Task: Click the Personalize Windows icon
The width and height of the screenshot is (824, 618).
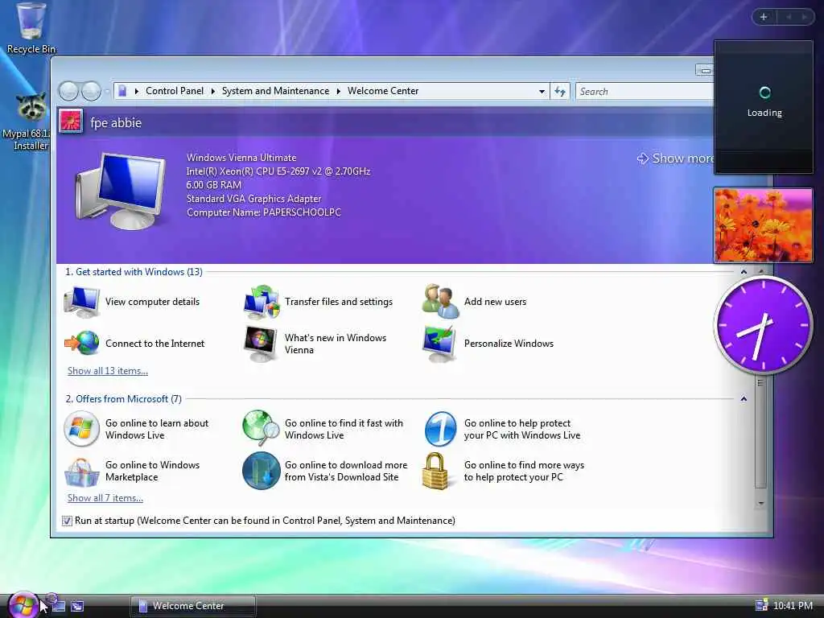Action: click(440, 344)
